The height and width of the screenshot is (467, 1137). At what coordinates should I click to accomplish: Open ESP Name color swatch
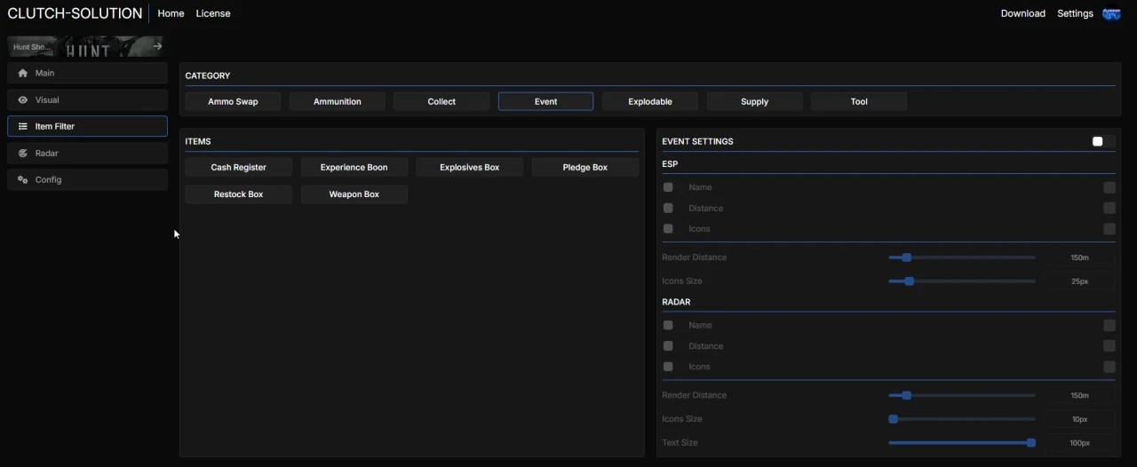point(1109,187)
